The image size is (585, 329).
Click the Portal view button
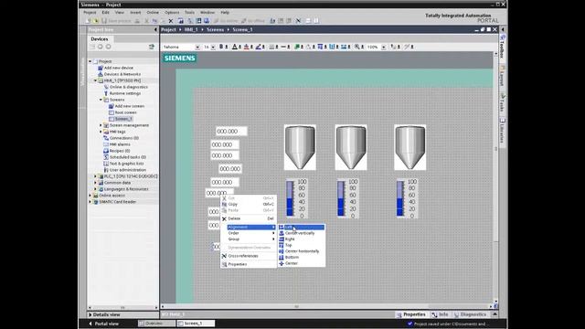coord(104,324)
